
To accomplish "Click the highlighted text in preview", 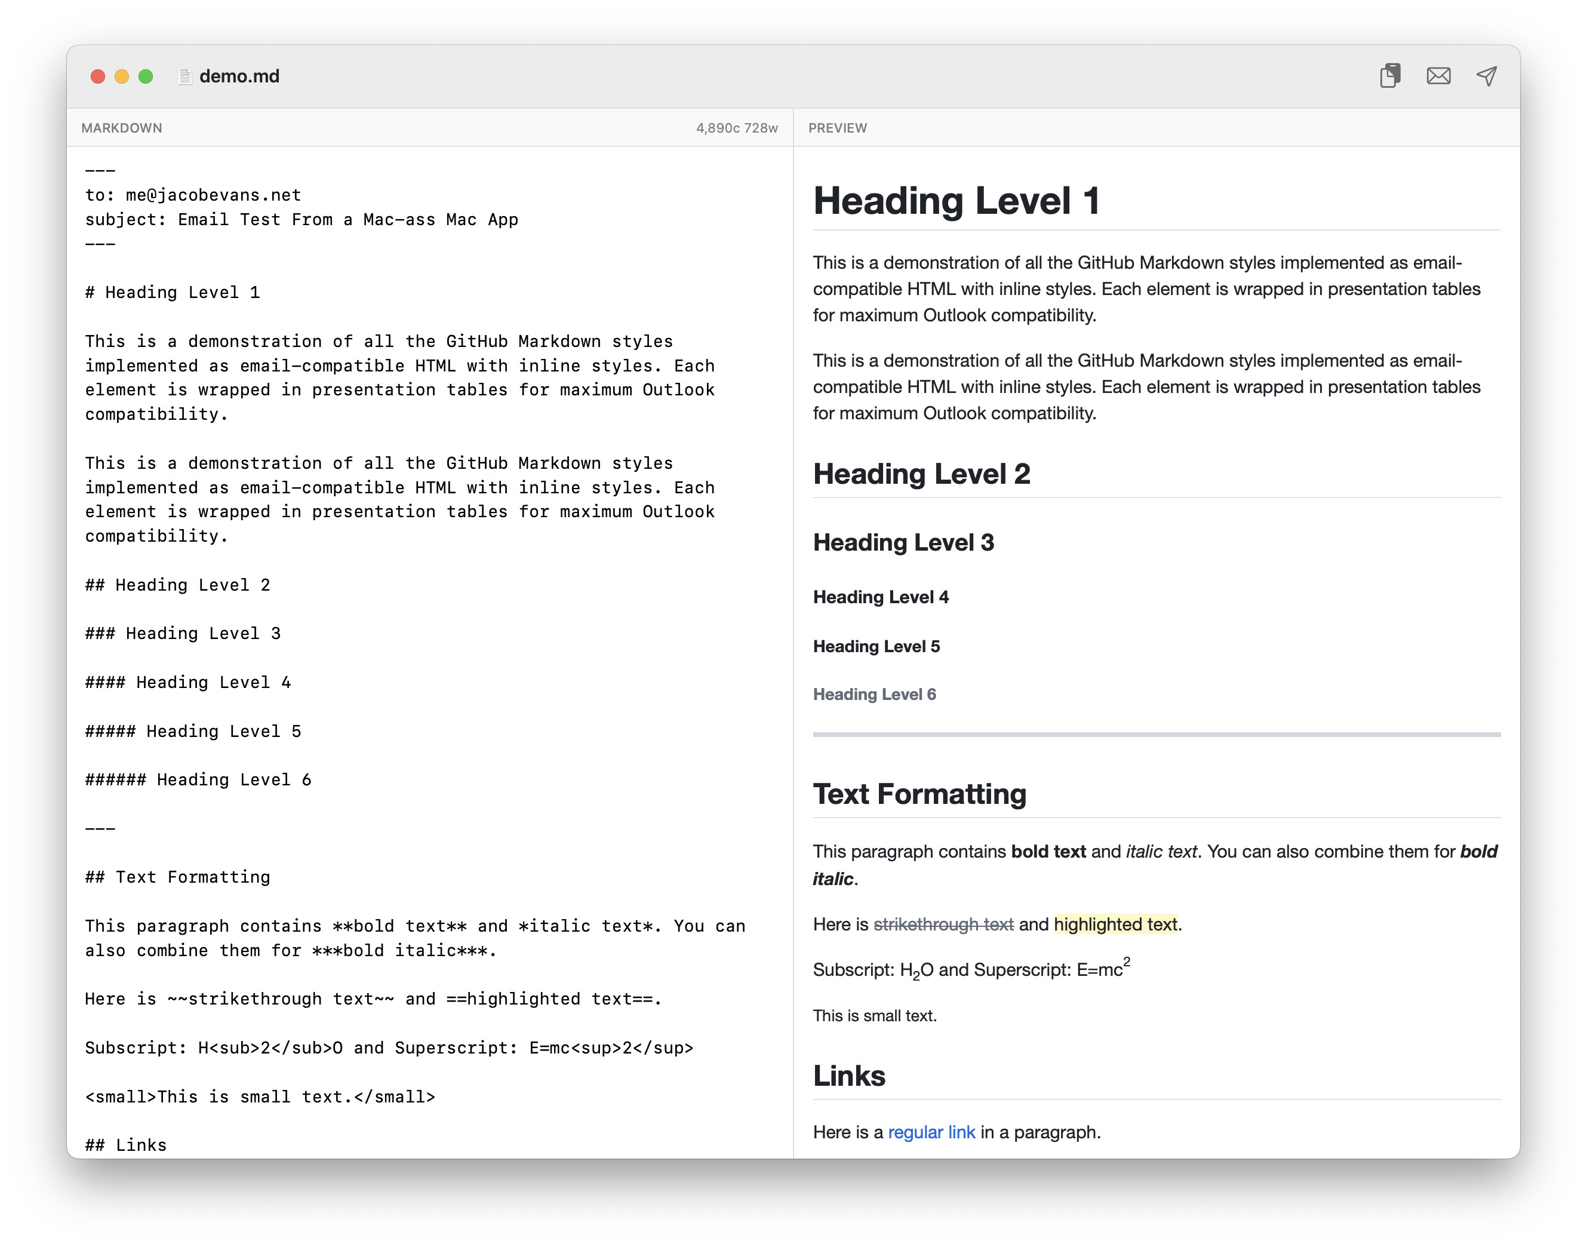I will click(x=1115, y=924).
